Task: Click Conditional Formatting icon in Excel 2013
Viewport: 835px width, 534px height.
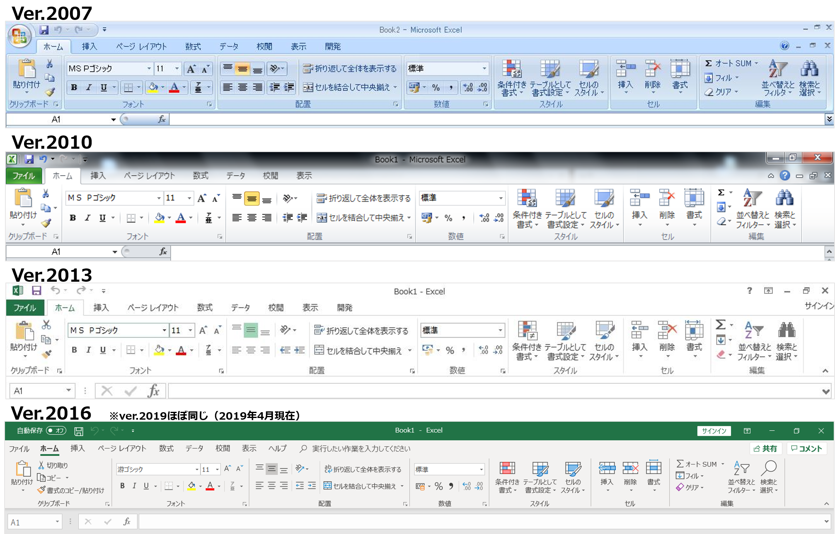Action: point(527,330)
